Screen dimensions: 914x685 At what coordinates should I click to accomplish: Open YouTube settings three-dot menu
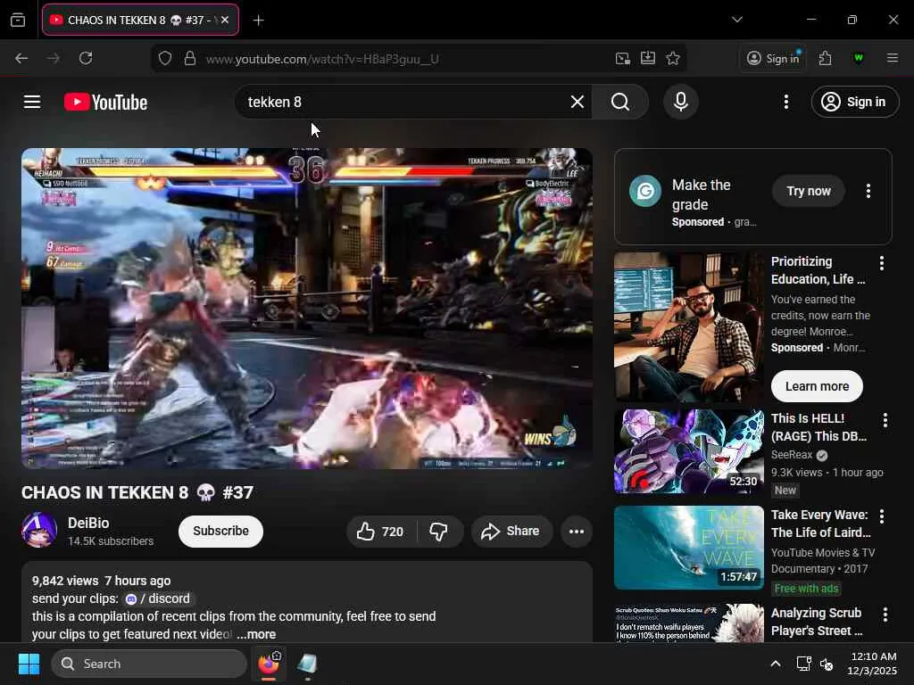point(785,102)
